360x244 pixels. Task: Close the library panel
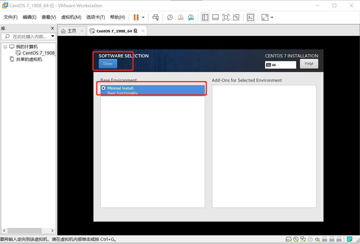[x=52, y=28]
